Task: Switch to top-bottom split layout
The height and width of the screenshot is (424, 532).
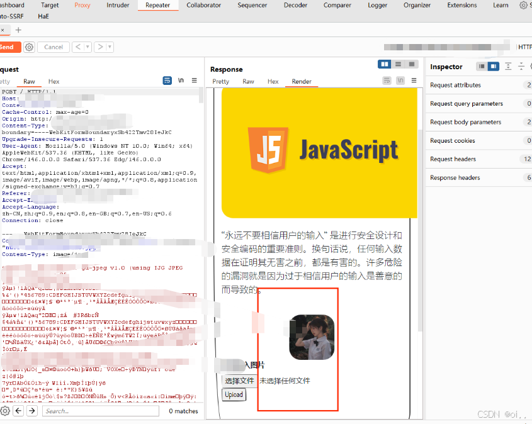Action: click(399, 64)
